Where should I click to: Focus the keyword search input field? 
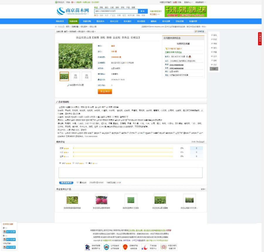116,11
